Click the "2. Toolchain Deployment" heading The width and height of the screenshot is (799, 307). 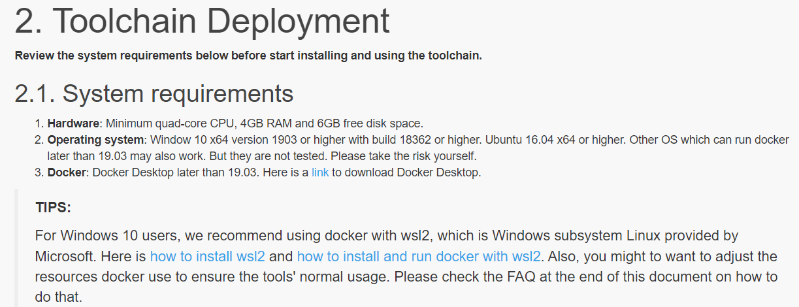[x=202, y=22]
